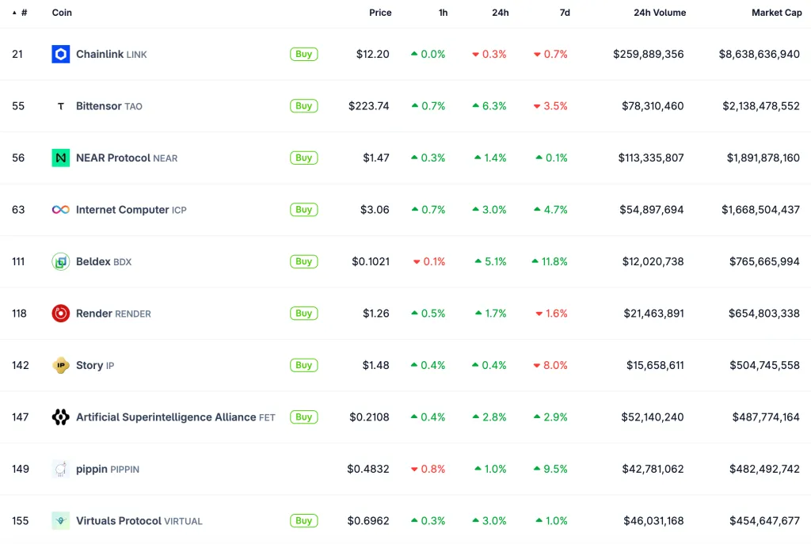Select the Internet Computer infinity icon
811x544 pixels.
click(x=61, y=210)
